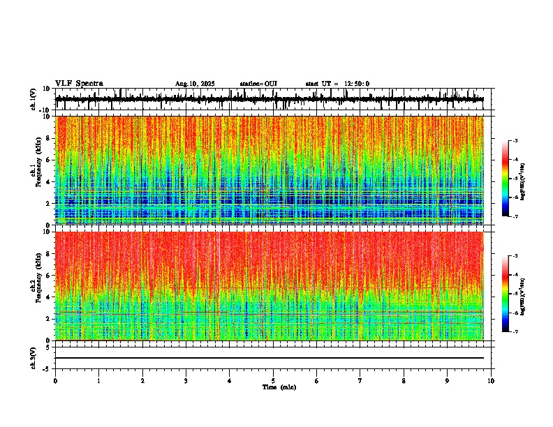This screenshot has height=427, width=553.
Task: Click the -7 label on the lower colorbar
Action: [515, 331]
